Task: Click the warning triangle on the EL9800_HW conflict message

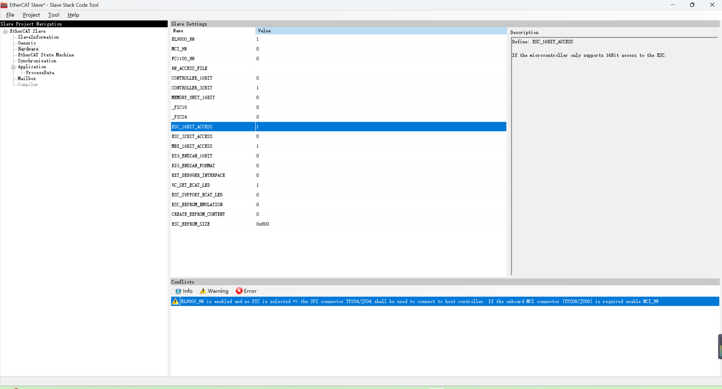Action: tap(175, 301)
